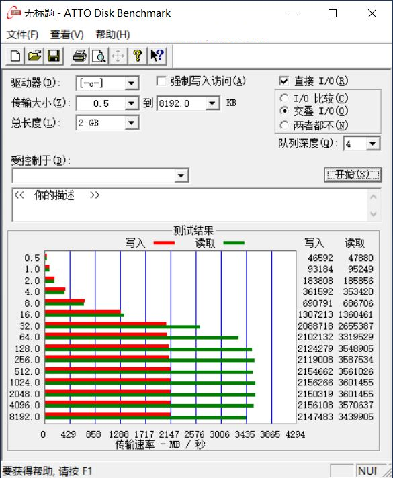Select the I/O 比较 radio option

click(284, 98)
